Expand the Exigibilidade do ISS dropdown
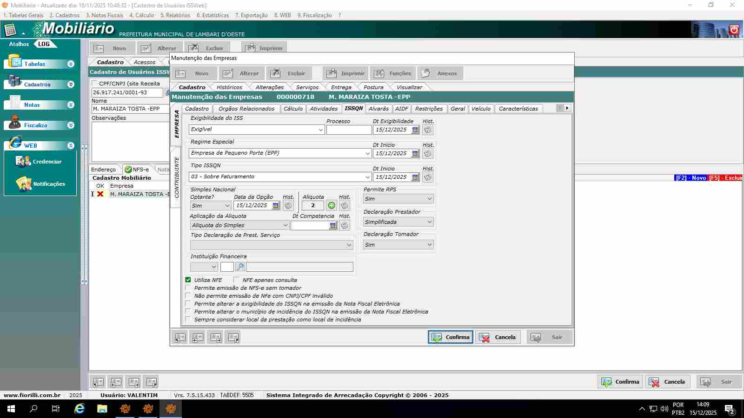Image resolution: width=744 pixels, height=418 pixels. pyautogui.click(x=320, y=130)
